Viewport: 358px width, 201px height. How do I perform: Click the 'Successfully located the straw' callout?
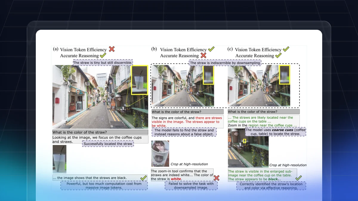tap(108, 144)
